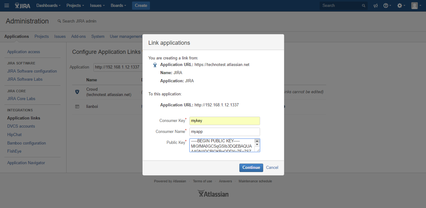Click the Atlassian footer logo
The width and height of the screenshot is (426, 208).
click(x=213, y=194)
